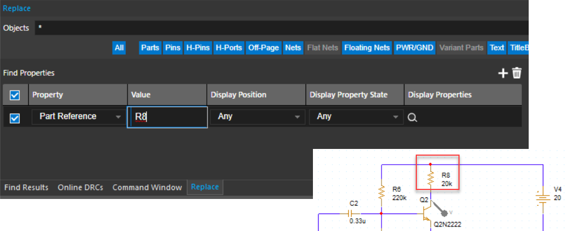
Task: Click the Objects search field
Action: [x=281, y=28]
